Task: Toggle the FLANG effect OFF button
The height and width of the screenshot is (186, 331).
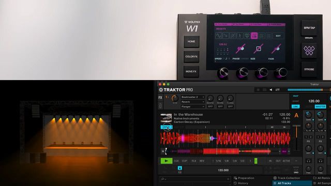Action: 230,106
